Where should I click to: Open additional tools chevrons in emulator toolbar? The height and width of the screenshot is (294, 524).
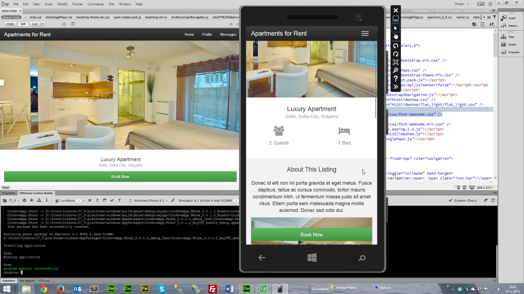click(395, 87)
